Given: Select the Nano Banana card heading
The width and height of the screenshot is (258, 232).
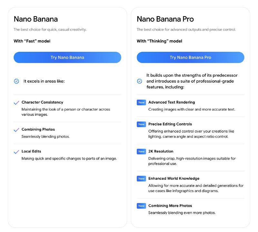Looking at the screenshot, I should [35, 19].
